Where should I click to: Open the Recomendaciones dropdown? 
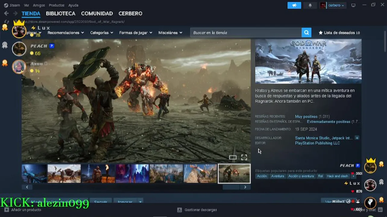click(66, 33)
